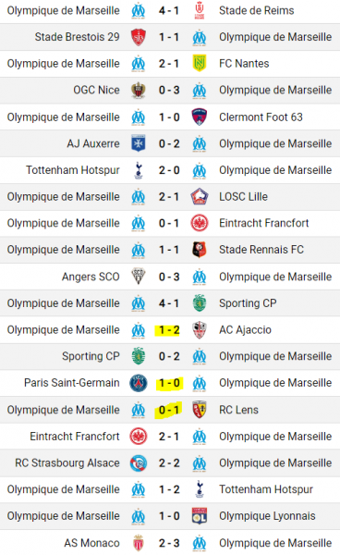Open the AS Monaco 2 - 3 match score
This screenshot has height=555, width=340.
click(x=169, y=543)
